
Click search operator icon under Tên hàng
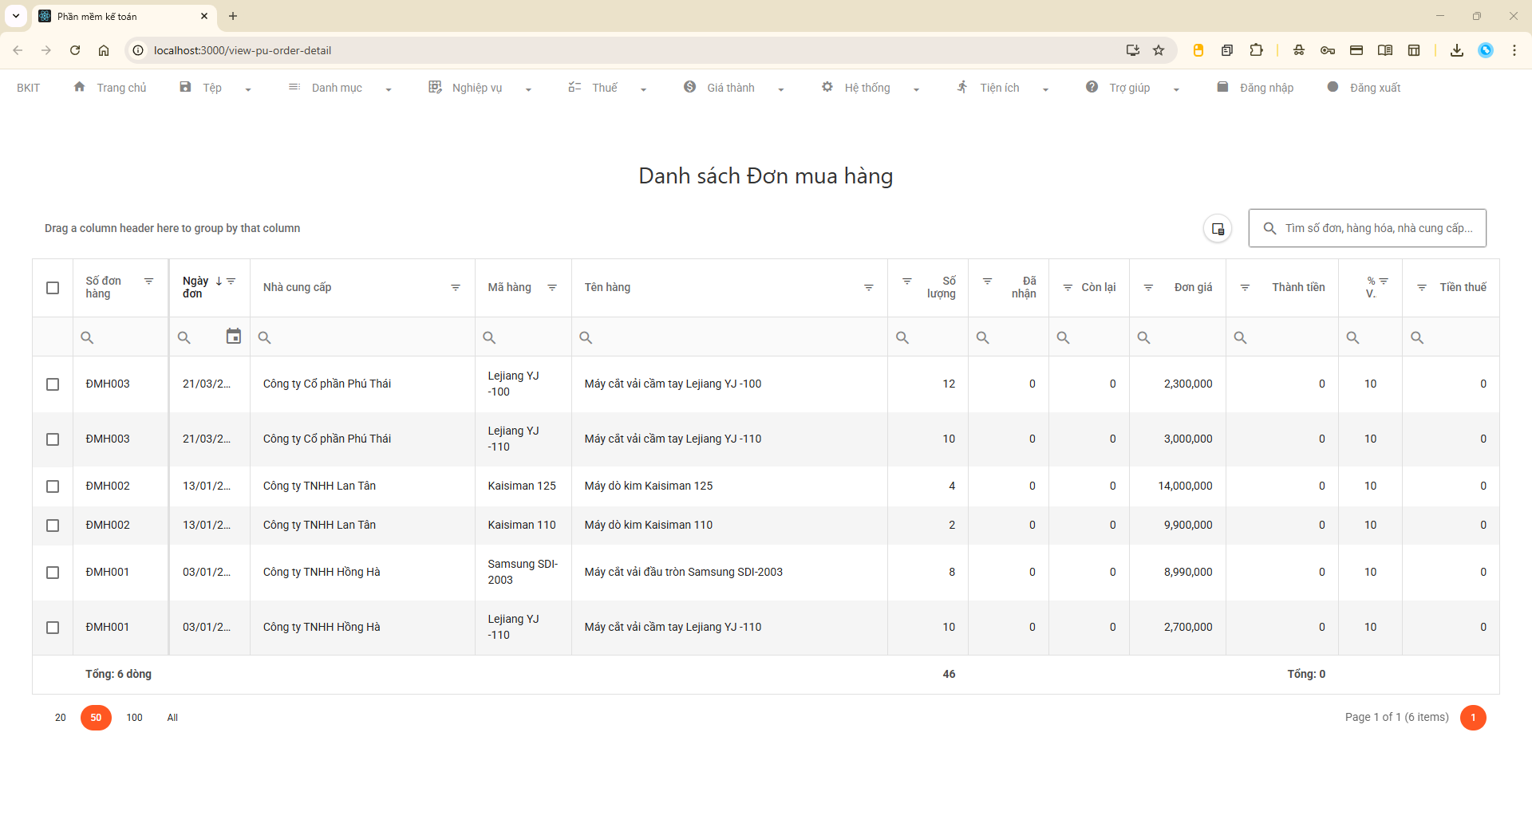tap(586, 337)
